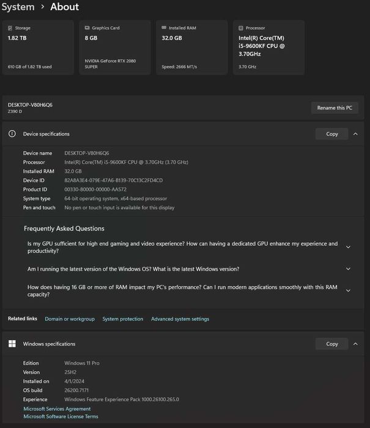Click the Storage card icon
Viewport: 370px width, 428px height.
10,28
